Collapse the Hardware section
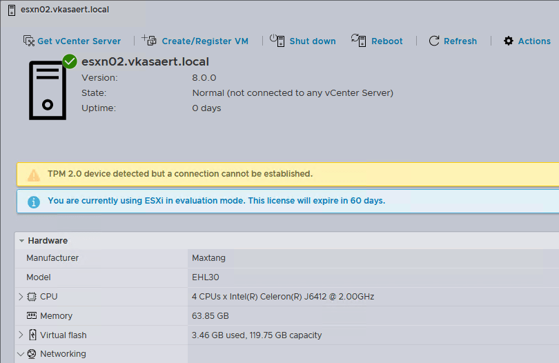This screenshot has width=559, height=363. click(22, 241)
